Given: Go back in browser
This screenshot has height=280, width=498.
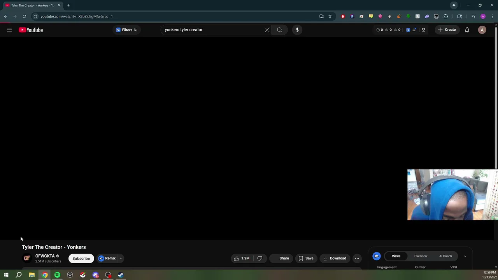Looking at the screenshot, I should click(6, 16).
